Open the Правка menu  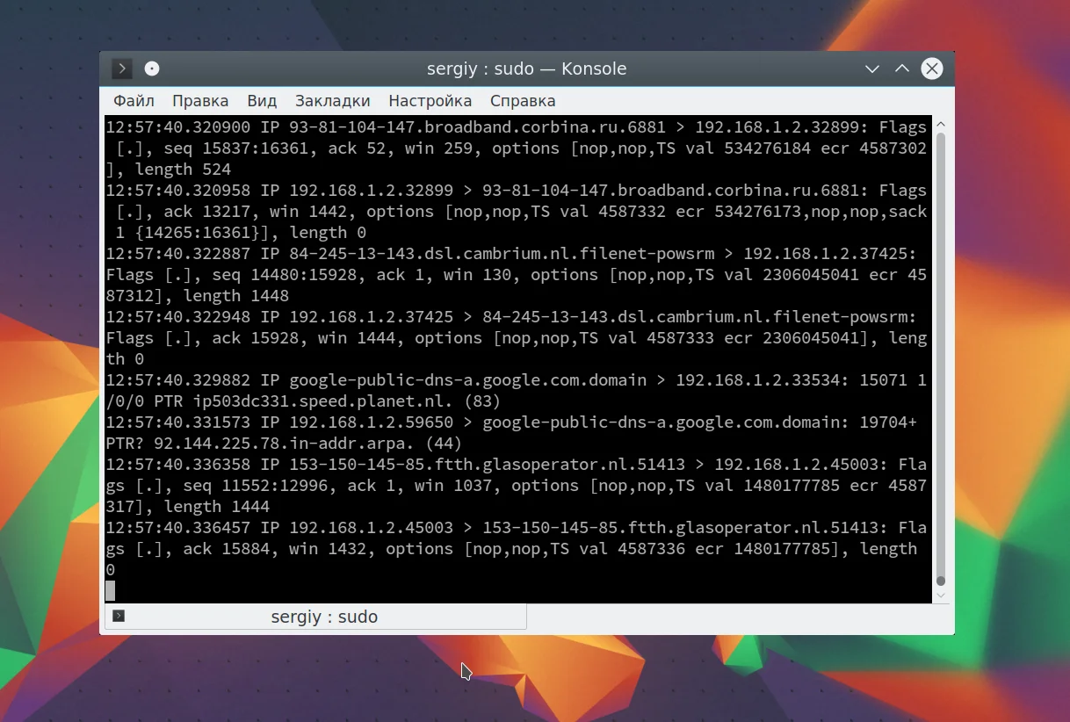coord(200,101)
